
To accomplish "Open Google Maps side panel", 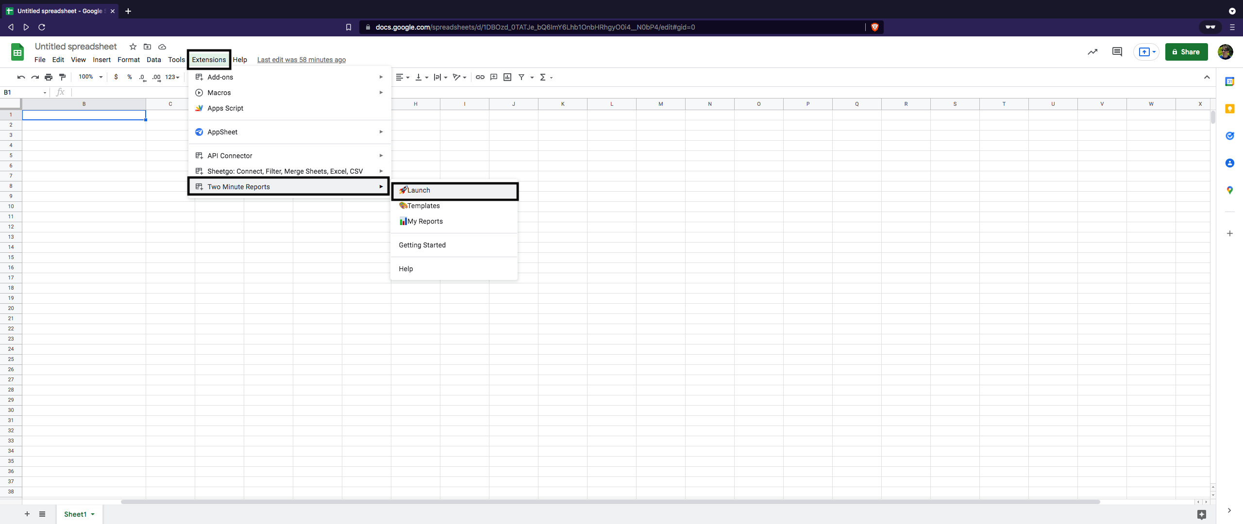I will pyautogui.click(x=1230, y=190).
